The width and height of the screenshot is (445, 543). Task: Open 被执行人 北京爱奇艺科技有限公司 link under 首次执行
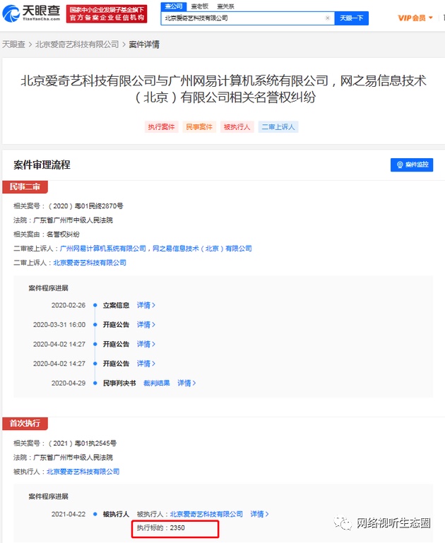[x=83, y=471]
